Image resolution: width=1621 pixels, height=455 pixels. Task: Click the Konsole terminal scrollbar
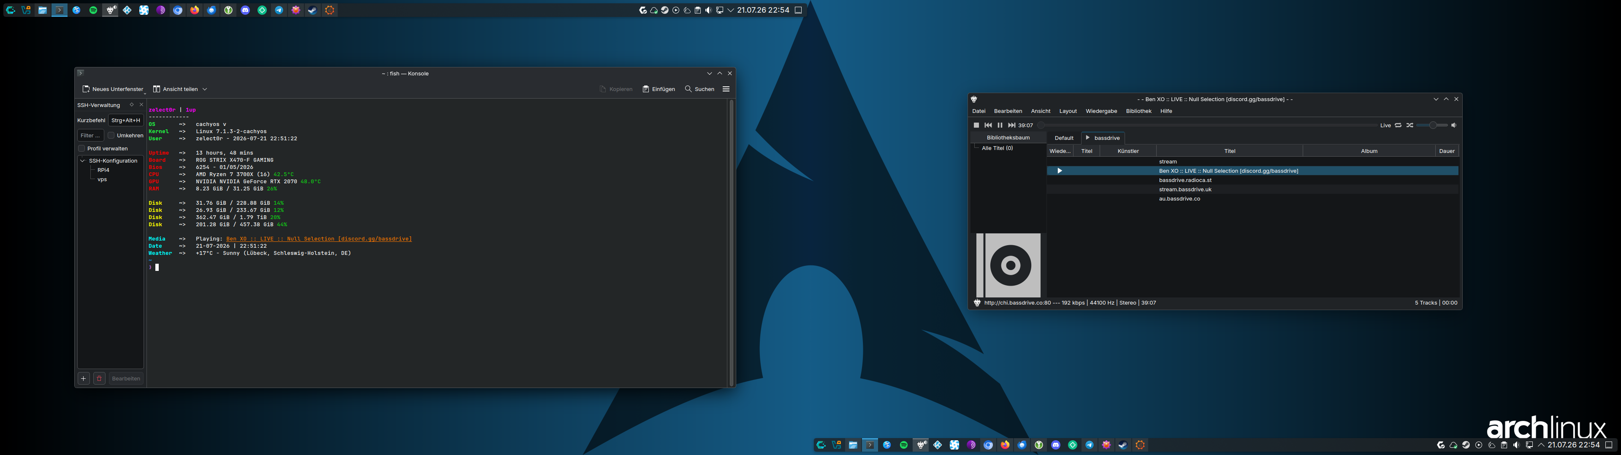[731, 243]
